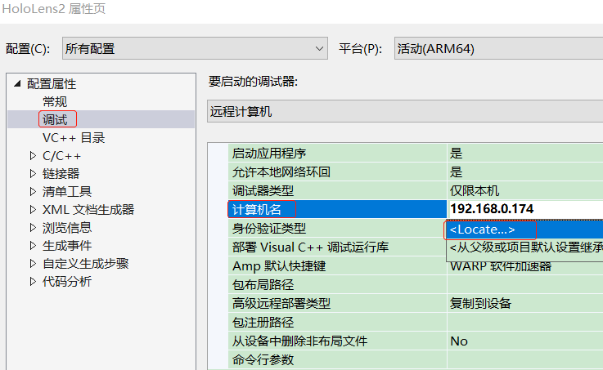
Task: Select the 命令行参数 property row
Action: 337,359
